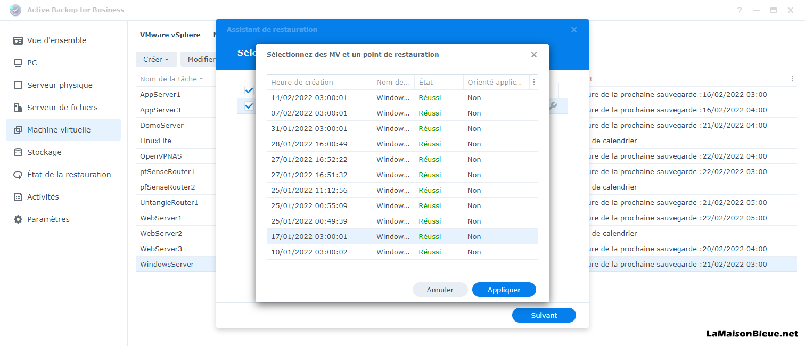Select restore point 27/01/2022 16:52:22
The width and height of the screenshot is (805, 346).
402,159
